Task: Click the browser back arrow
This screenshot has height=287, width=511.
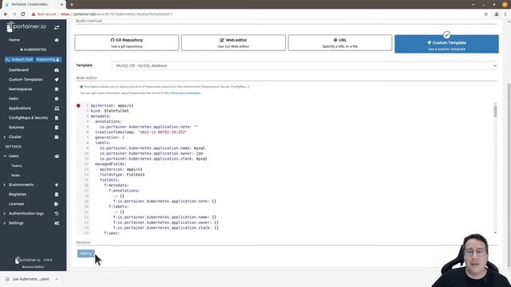Action: point(6,14)
